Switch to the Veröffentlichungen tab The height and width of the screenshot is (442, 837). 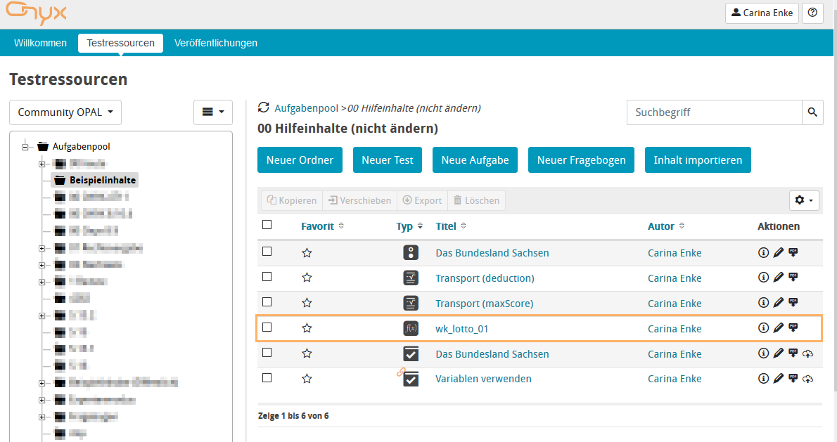(x=216, y=43)
